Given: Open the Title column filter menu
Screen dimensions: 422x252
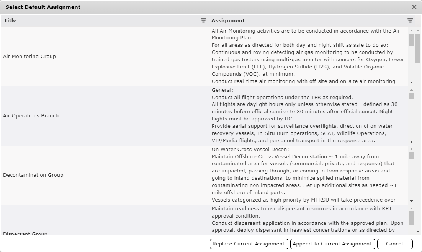Looking at the screenshot, I should pos(203,21).
